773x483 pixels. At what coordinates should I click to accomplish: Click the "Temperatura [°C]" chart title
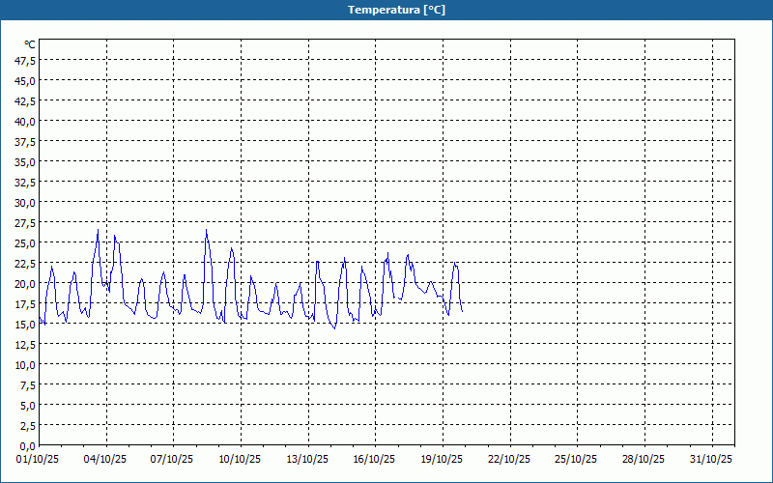396,10
